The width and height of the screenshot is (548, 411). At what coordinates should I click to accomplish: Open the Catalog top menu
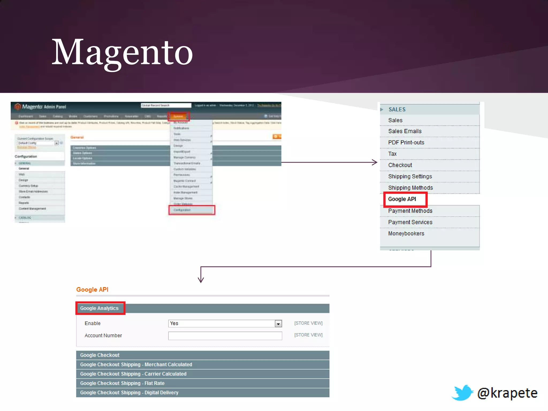[x=58, y=116]
